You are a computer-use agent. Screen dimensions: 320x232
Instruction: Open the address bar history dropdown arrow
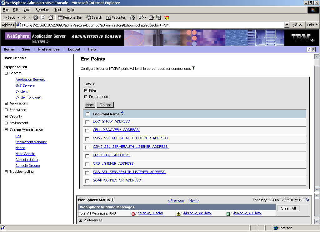tap(287, 25)
